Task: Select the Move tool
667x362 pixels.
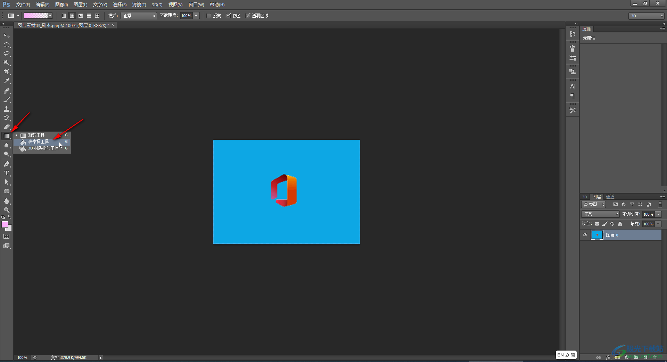Action: coord(7,36)
